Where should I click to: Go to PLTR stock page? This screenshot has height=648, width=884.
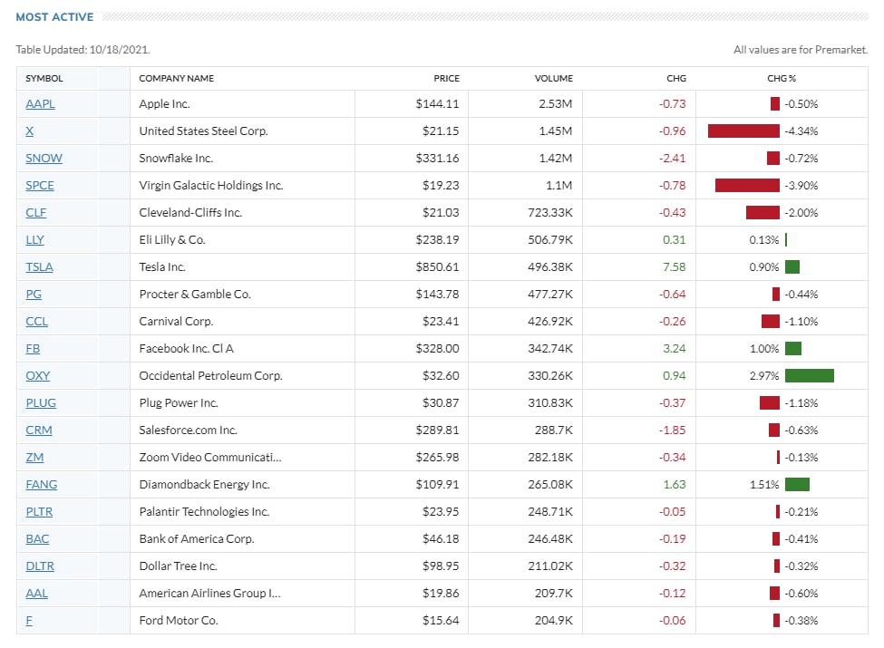40,512
